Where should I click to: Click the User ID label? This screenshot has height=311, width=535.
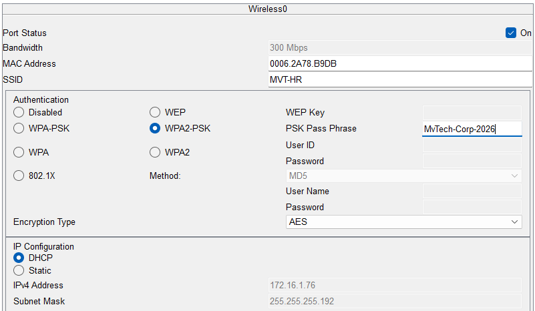pyautogui.click(x=301, y=145)
